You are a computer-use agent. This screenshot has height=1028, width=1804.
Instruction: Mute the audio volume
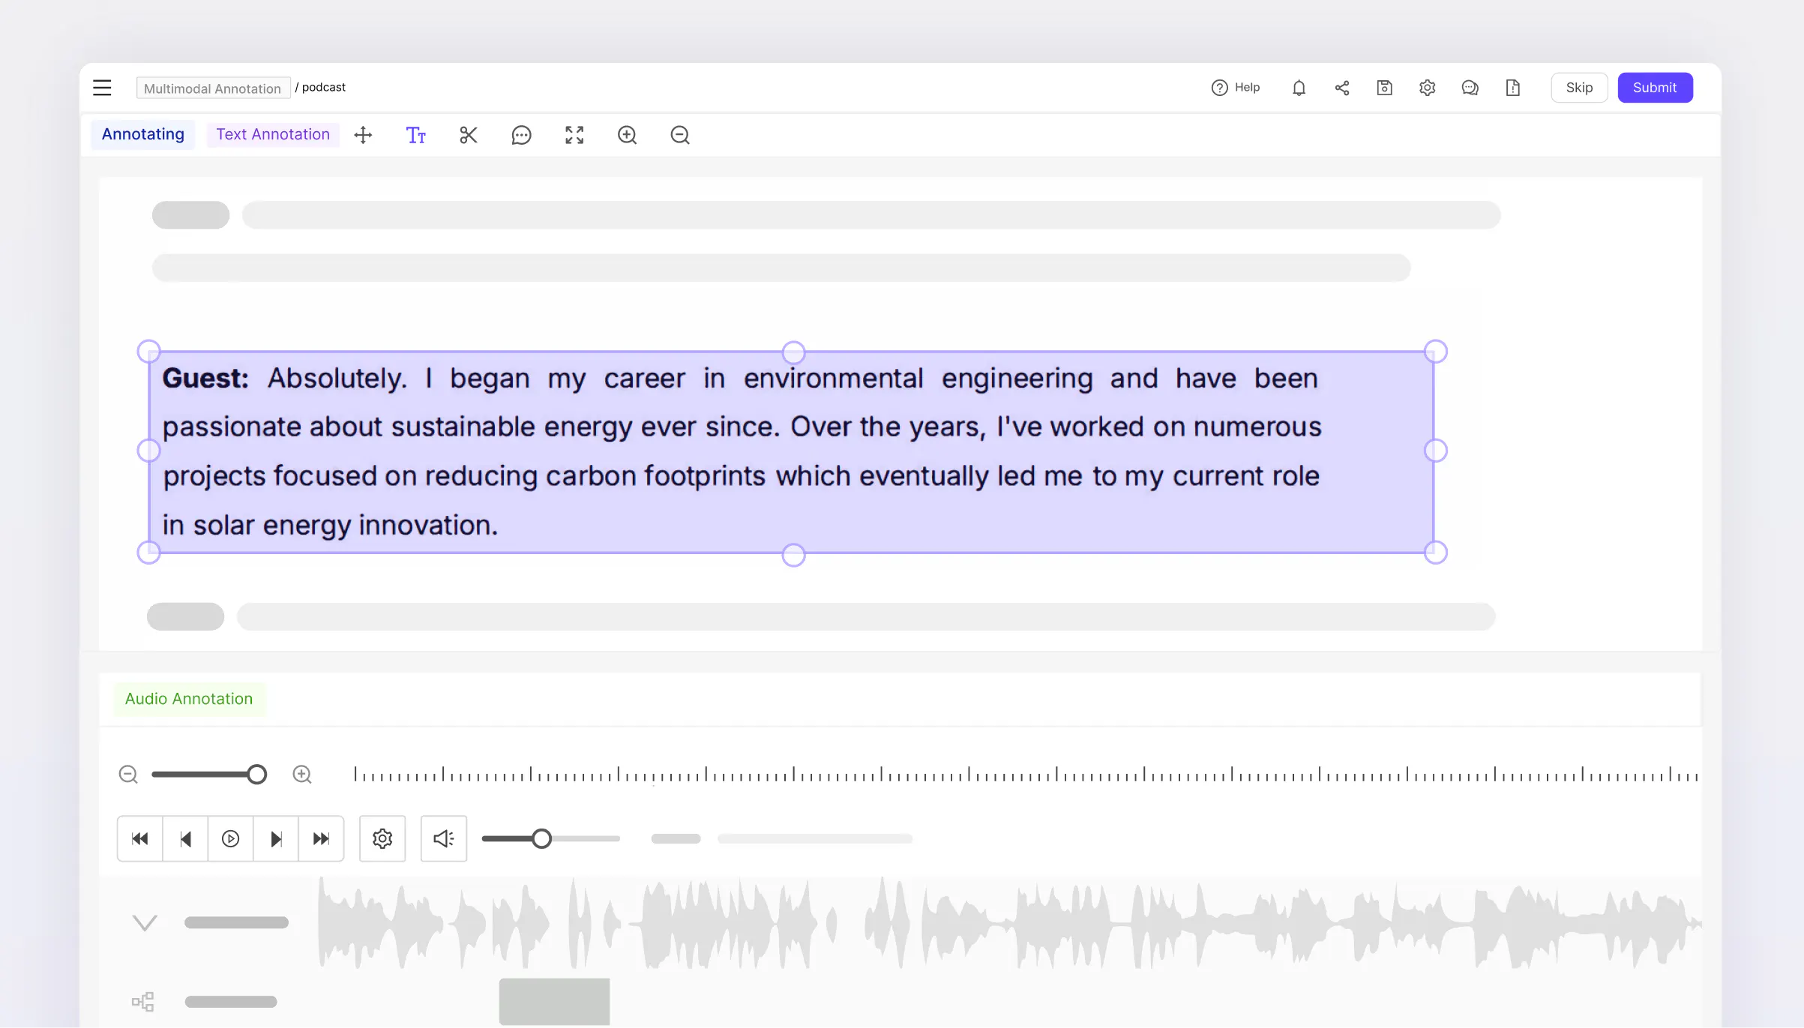tap(443, 838)
